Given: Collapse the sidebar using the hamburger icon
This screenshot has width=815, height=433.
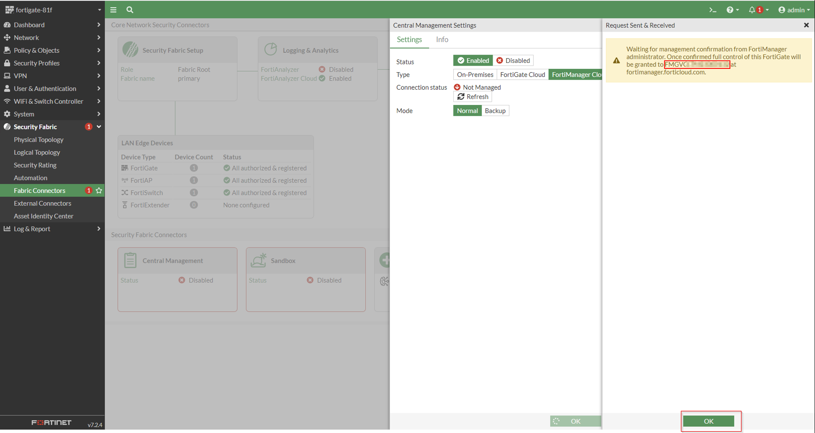Looking at the screenshot, I should point(113,9).
